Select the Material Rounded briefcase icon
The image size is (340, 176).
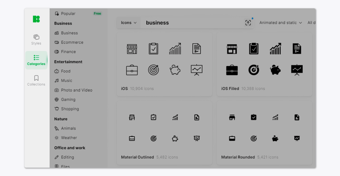point(232,138)
